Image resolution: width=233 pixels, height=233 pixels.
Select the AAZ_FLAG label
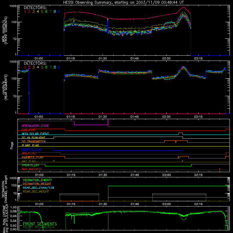pyautogui.click(x=29, y=161)
